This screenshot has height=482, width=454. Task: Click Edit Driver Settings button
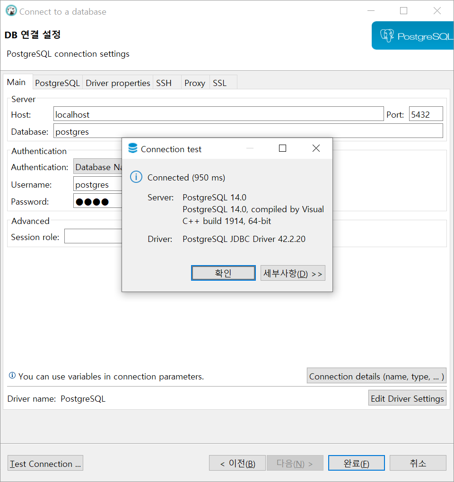click(x=407, y=398)
